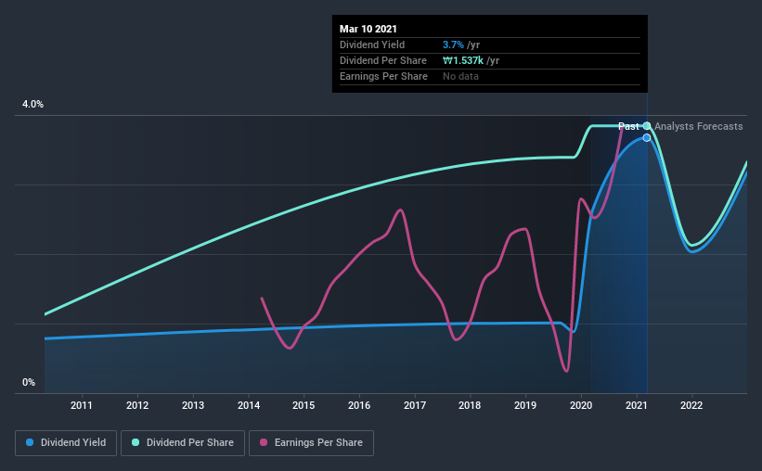
Task: Click the pink Earnings Per Share legend dot
Action: 264,442
